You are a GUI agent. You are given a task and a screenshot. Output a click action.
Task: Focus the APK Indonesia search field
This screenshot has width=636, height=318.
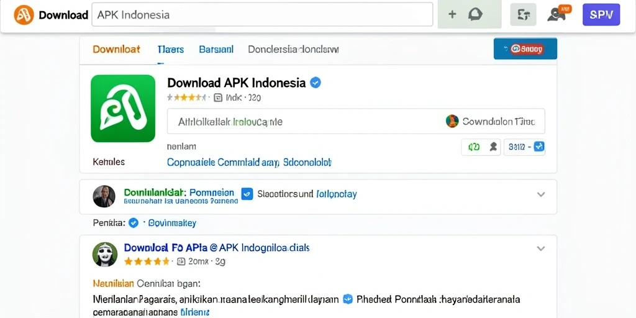coord(262,15)
